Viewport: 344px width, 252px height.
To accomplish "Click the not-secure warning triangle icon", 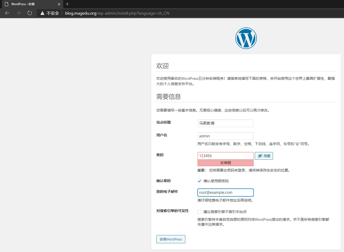I will coord(42,13).
